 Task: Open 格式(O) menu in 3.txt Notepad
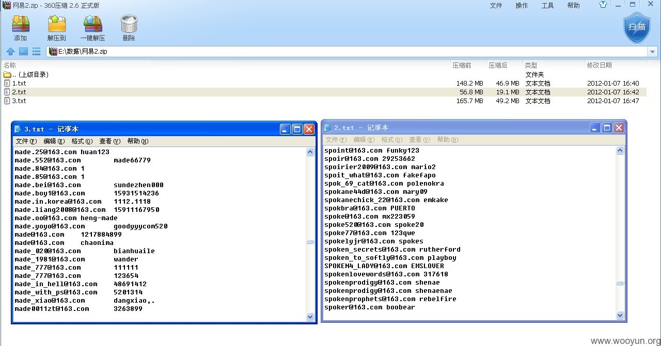coord(82,141)
